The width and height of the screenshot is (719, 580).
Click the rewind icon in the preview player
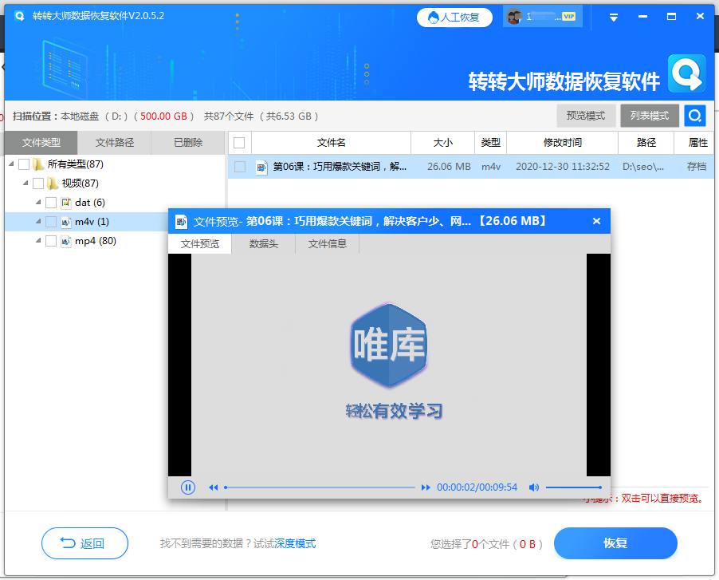[x=214, y=487]
